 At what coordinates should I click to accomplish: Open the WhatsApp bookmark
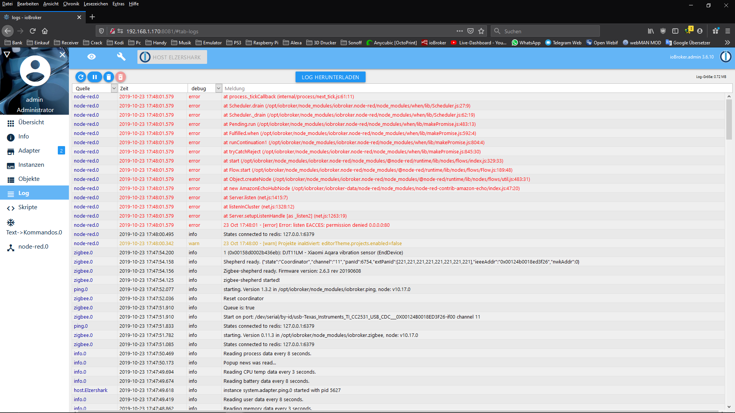pyautogui.click(x=526, y=42)
